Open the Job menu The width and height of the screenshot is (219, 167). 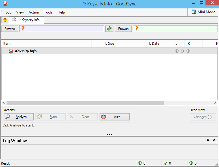coord(8,12)
